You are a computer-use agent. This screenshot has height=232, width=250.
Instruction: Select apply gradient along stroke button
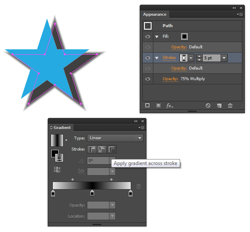(102, 149)
